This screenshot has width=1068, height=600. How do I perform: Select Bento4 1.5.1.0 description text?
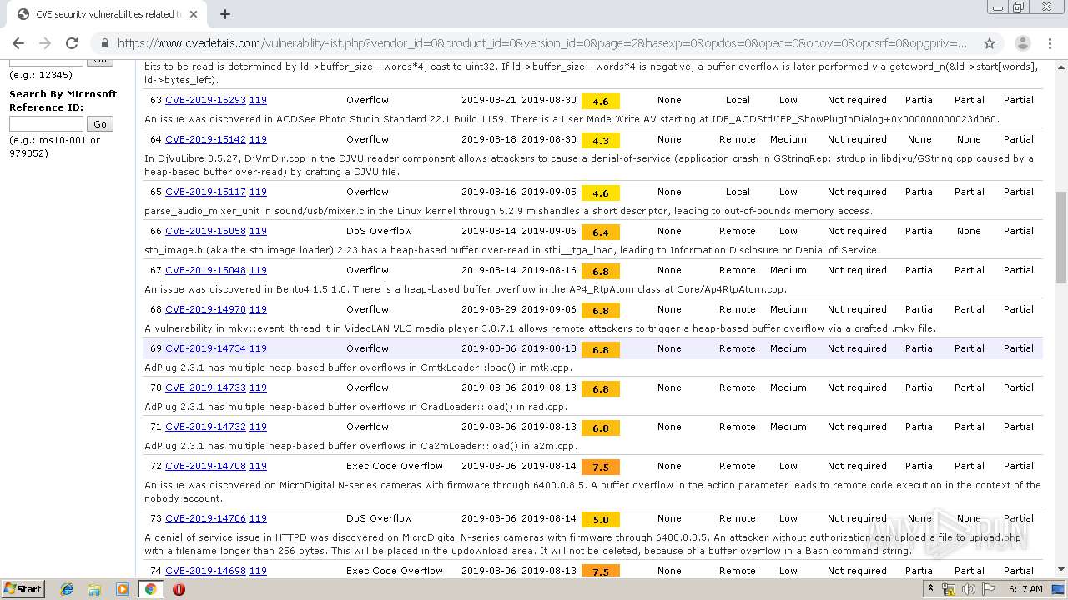tap(466, 289)
